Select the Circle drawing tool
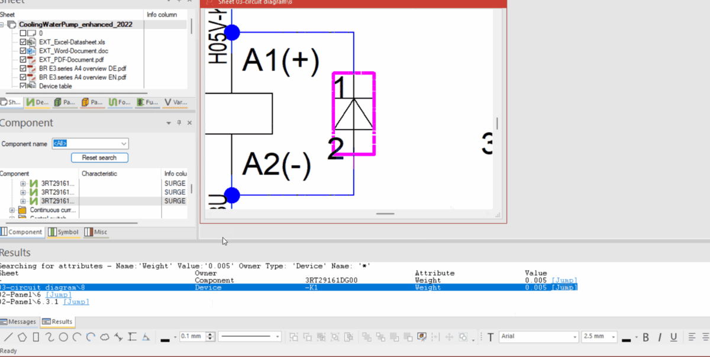The image size is (710, 357). point(62,336)
